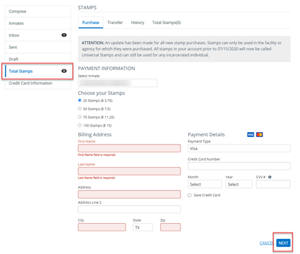Open the State dropdown showing TX
This screenshot has width=300, height=254.
coord(143,227)
